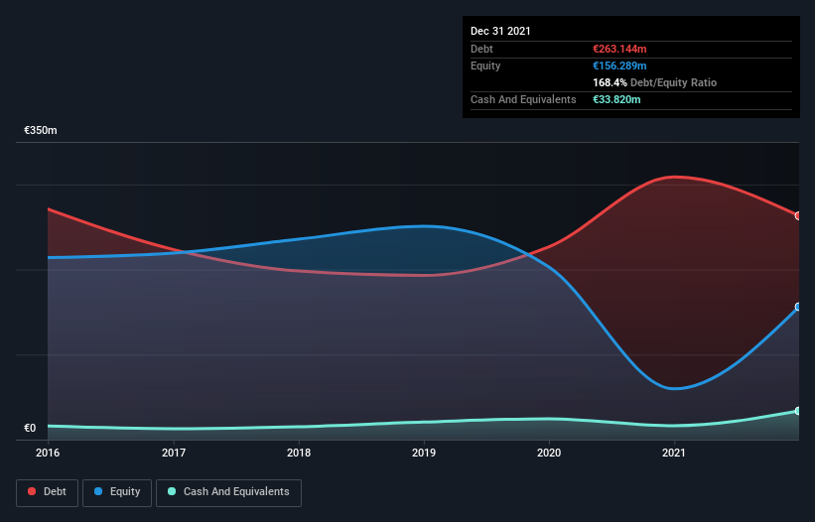Click the teal Cash And Equivalents legend dot
Viewport: 815px width, 522px height.
pos(172,491)
